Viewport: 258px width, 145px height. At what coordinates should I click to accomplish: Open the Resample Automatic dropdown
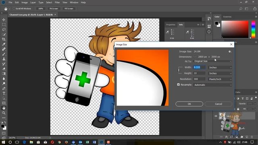click(212, 85)
